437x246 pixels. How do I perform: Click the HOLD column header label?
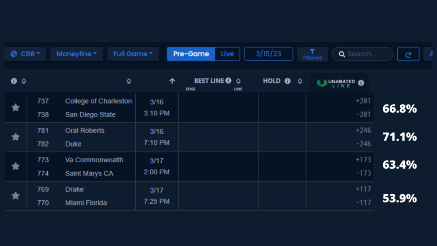point(271,81)
